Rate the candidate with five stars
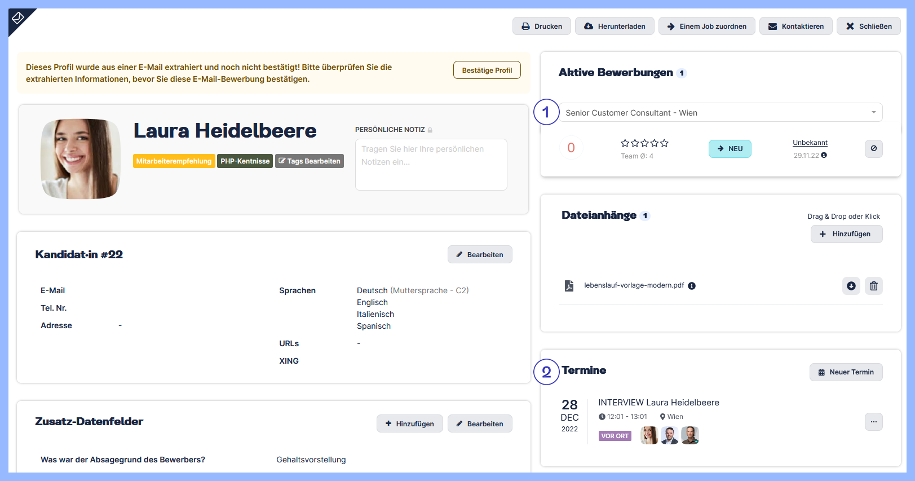 pyautogui.click(x=664, y=143)
